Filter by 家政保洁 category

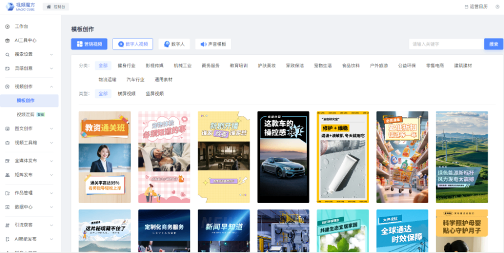pos(295,65)
